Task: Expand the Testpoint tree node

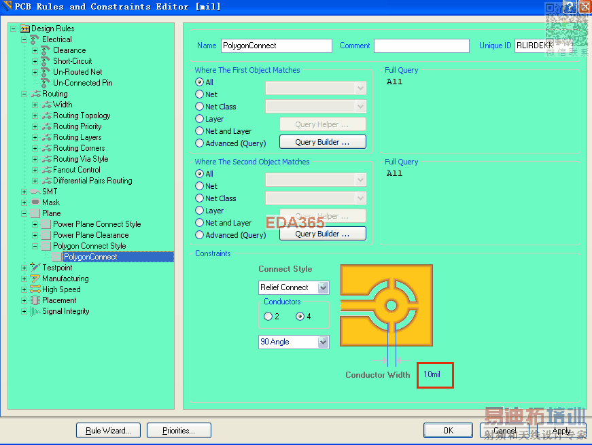Action: pos(24,268)
